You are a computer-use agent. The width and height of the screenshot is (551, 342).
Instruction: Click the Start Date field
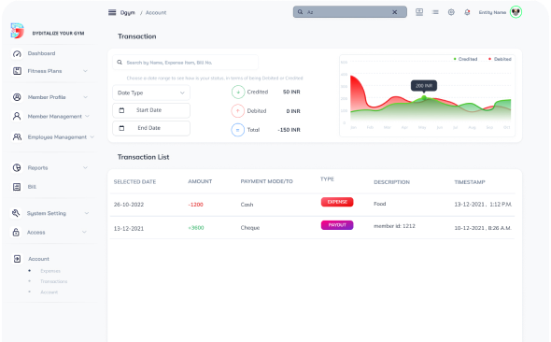pos(151,110)
